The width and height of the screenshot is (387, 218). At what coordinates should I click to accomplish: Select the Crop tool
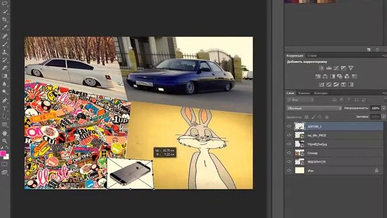click(4, 19)
